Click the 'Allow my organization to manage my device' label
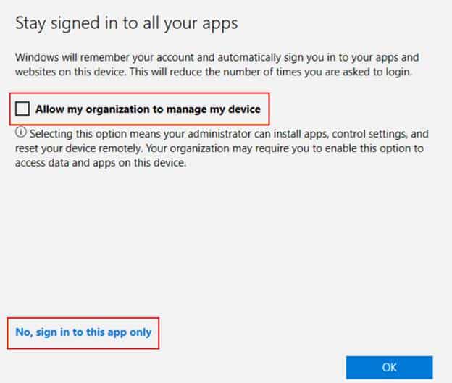 [148, 109]
